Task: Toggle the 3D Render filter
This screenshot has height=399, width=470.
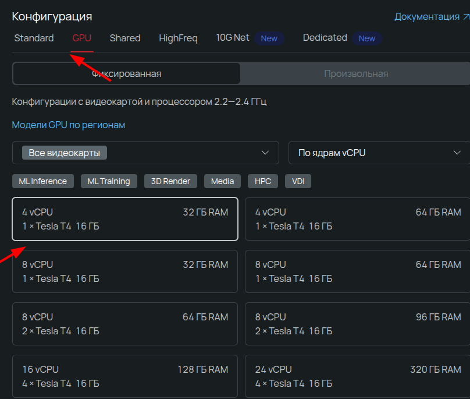Action: 170,181
